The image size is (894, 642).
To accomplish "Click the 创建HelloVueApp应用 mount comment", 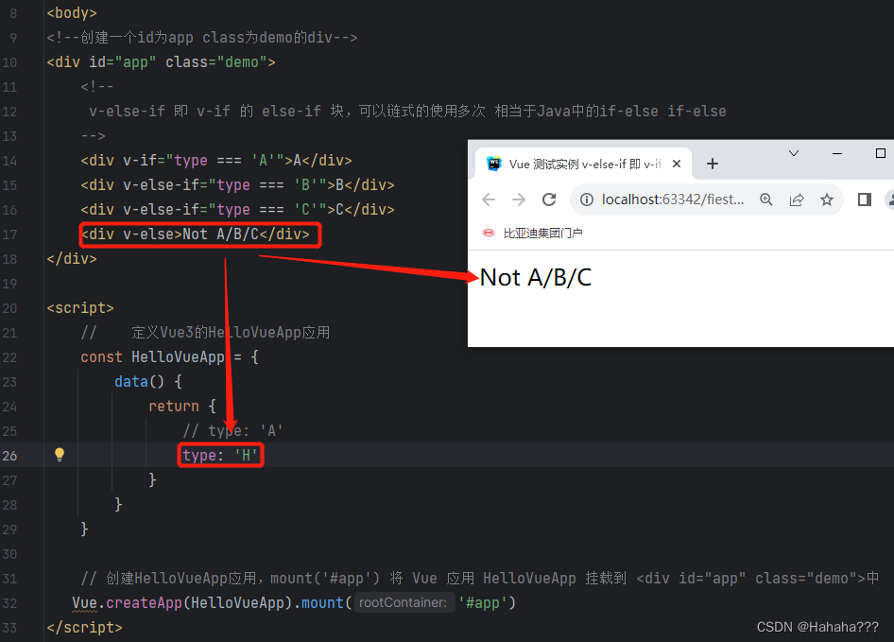I will pos(479,578).
